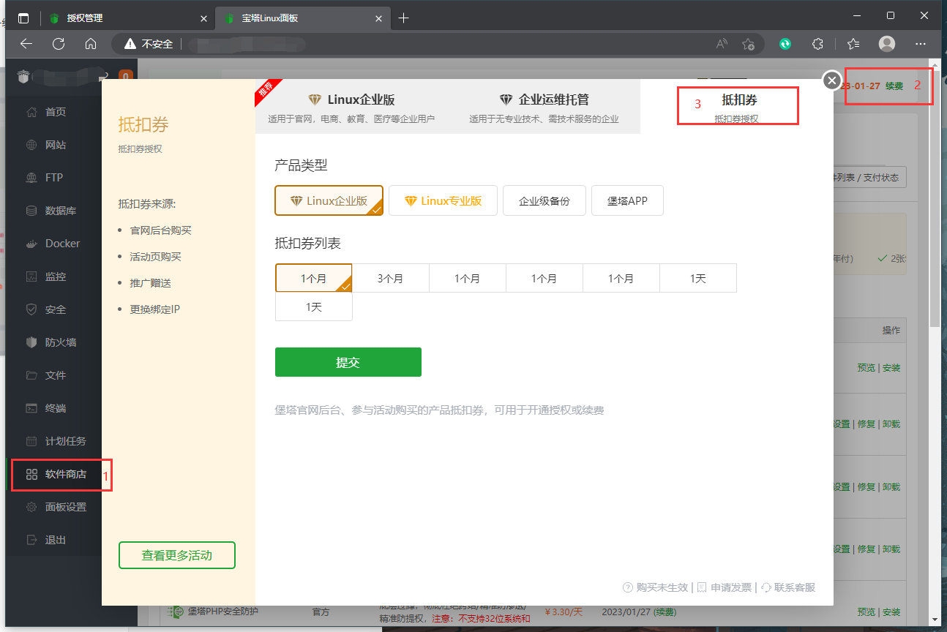Reload the page with refresh icon
This screenshot has width=947, height=632.
[x=59, y=44]
